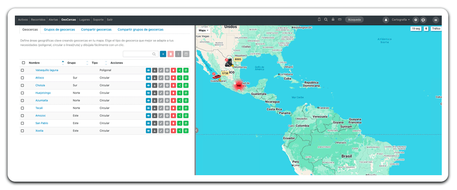Click the pink trash icon beside the search box
457x190 pixels.
coord(171,54)
